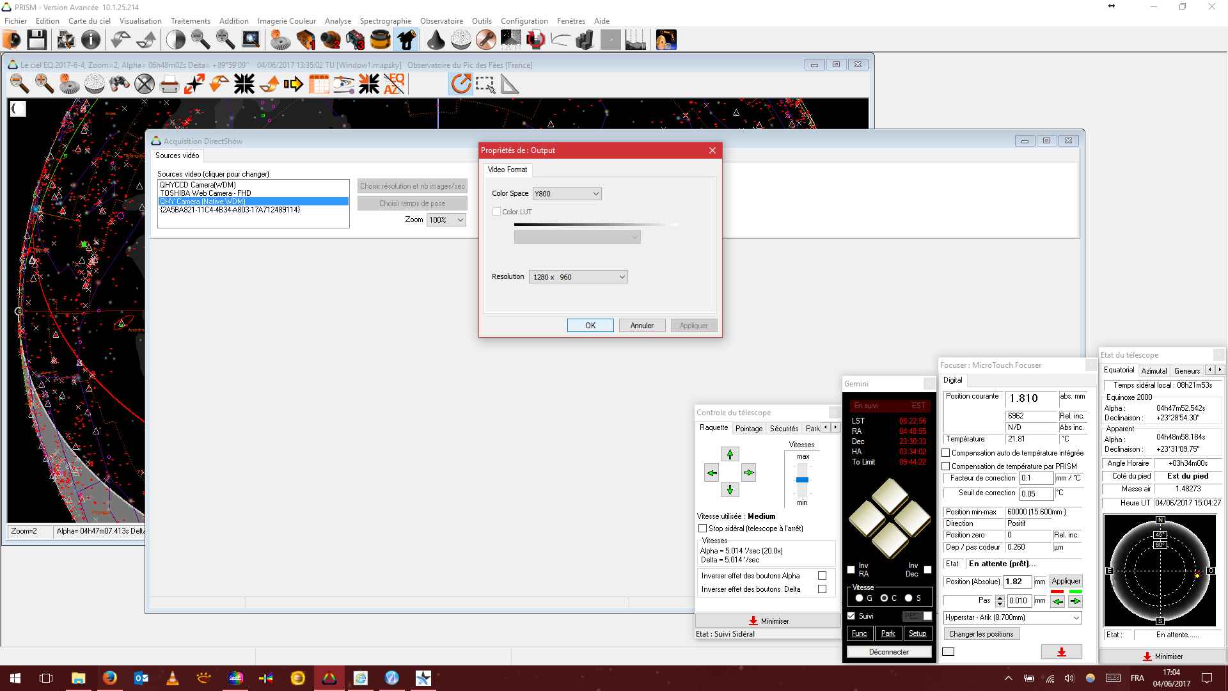Enable Stop sidéral checkbox
The width and height of the screenshot is (1228, 691).
703,528
